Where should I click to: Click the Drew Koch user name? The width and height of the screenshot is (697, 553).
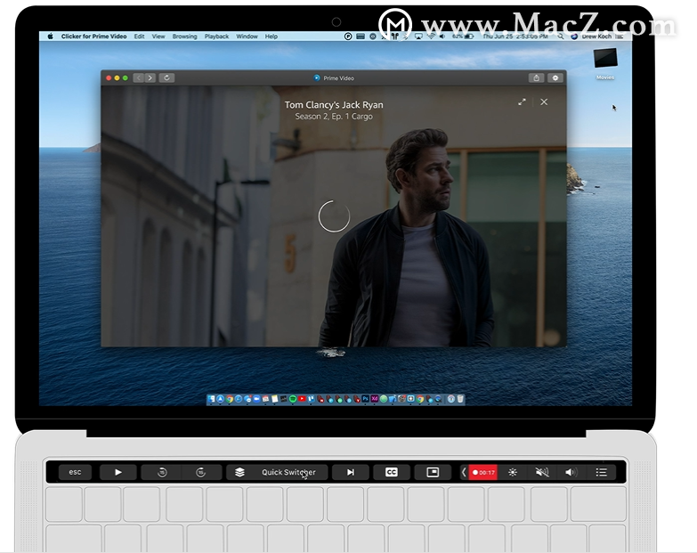pos(596,37)
